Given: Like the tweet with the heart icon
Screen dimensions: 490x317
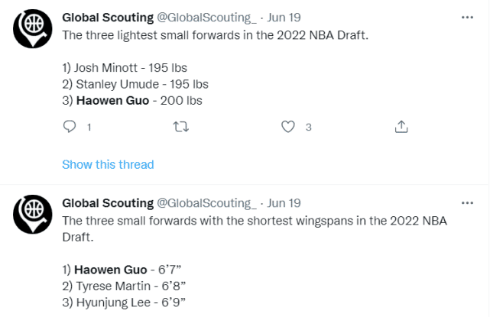Looking at the screenshot, I should coord(288,127).
